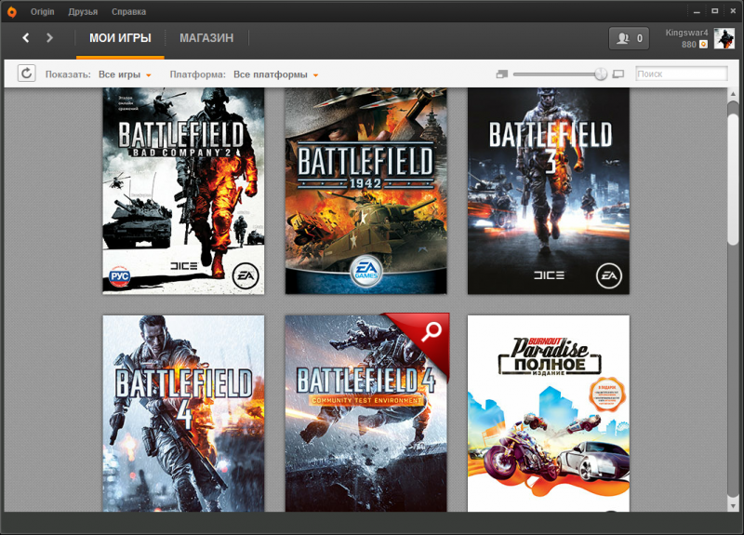Open the friends list button
This screenshot has height=535, width=744.
628,38
